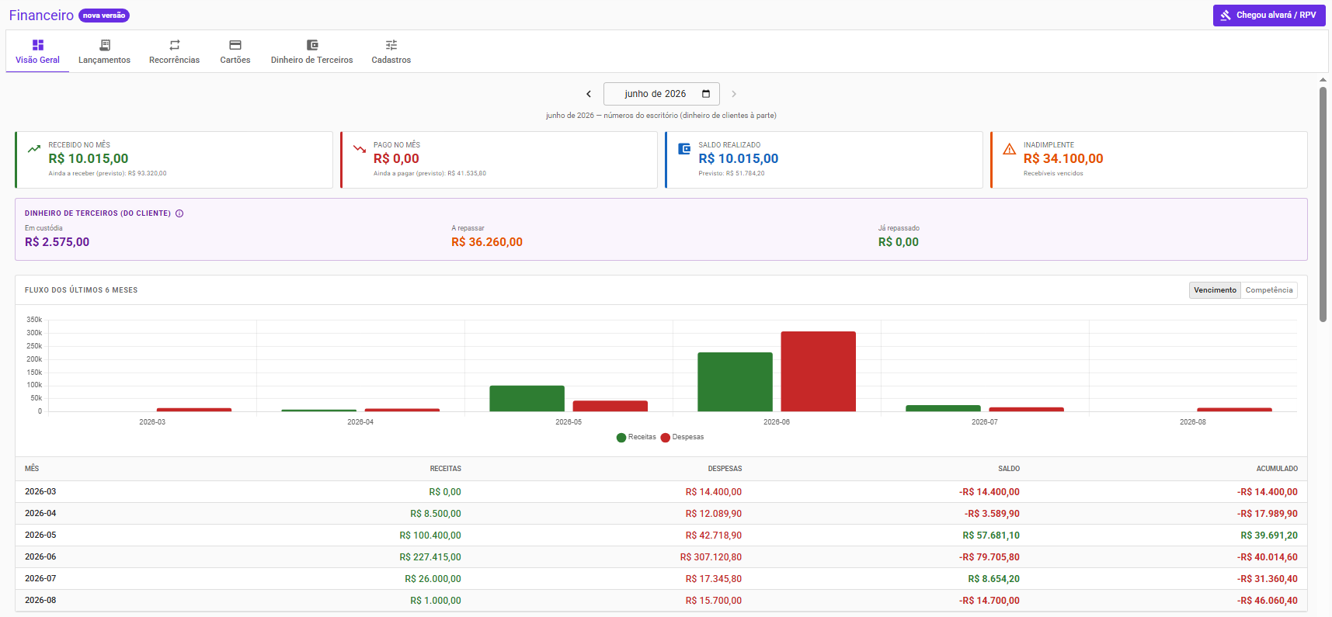Click the Já repassado value R$ 0,00

pos(899,242)
